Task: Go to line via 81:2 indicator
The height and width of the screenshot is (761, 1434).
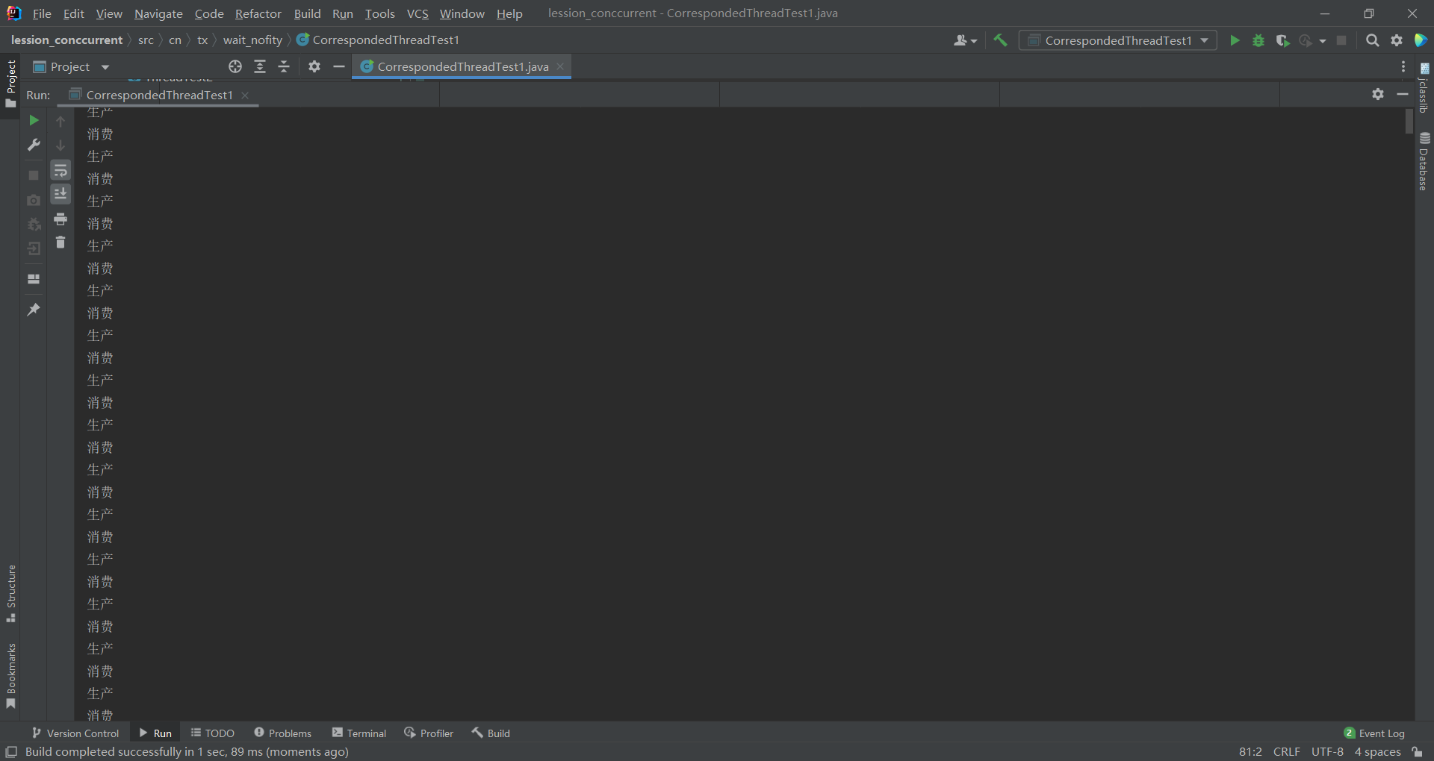Action: pyautogui.click(x=1250, y=752)
